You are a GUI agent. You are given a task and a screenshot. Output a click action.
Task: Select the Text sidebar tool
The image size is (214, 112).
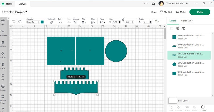tap(3, 76)
